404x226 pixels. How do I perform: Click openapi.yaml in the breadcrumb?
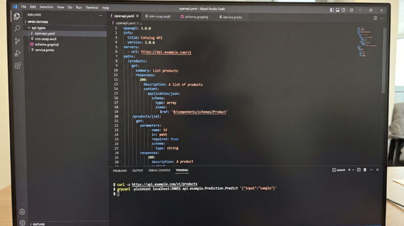click(125, 23)
